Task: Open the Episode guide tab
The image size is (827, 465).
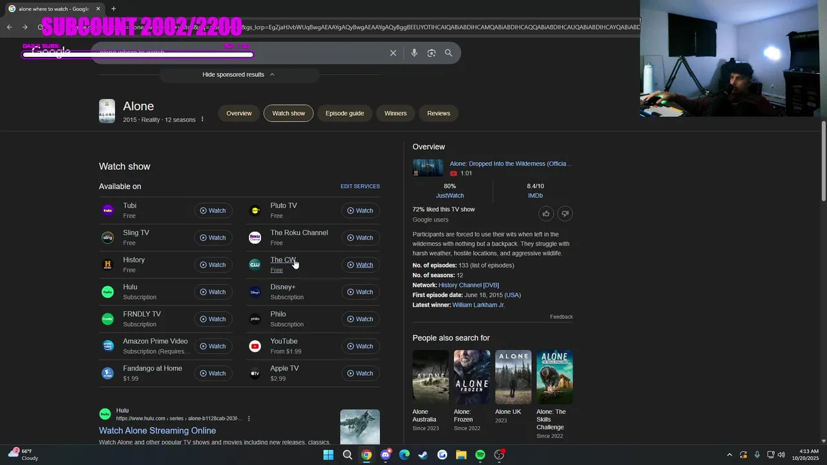Action: point(344,113)
